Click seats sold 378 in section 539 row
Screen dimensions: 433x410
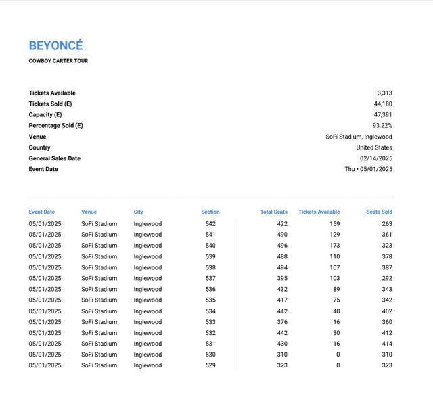click(x=387, y=256)
